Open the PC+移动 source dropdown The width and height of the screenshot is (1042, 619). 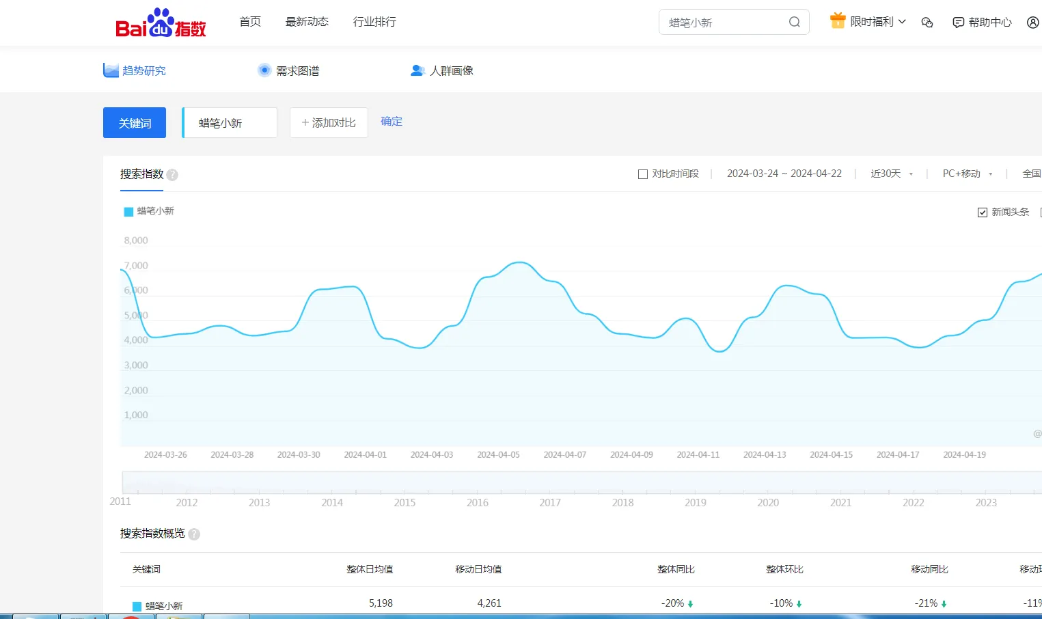pyautogui.click(x=968, y=174)
